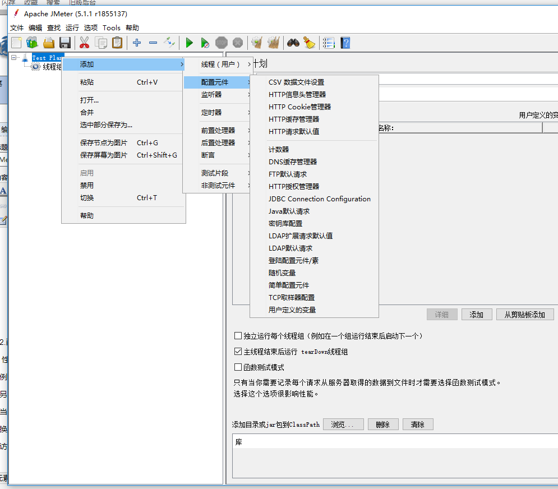
Task: Expand the 前置处理器 submenu
Action: point(217,131)
